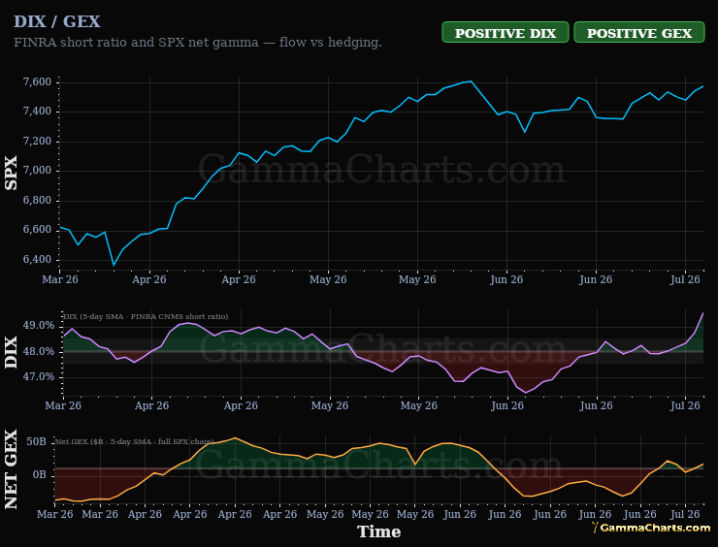Click the subtitle 'FINRA short ratio and SPX net gamma'
The height and width of the screenshot is (547, 718).
pos(136,42)
